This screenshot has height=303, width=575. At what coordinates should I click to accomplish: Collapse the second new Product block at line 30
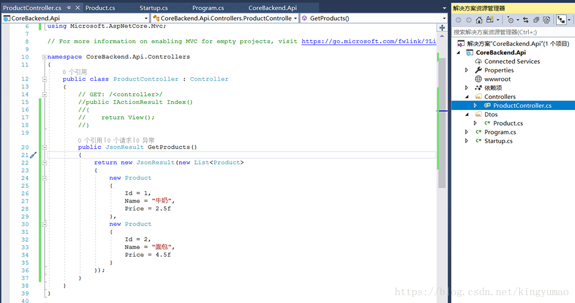pos(44,224)
